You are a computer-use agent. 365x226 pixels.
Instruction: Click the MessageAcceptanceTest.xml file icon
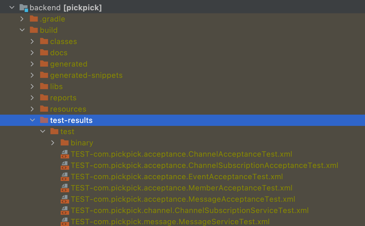click(65, 199)
